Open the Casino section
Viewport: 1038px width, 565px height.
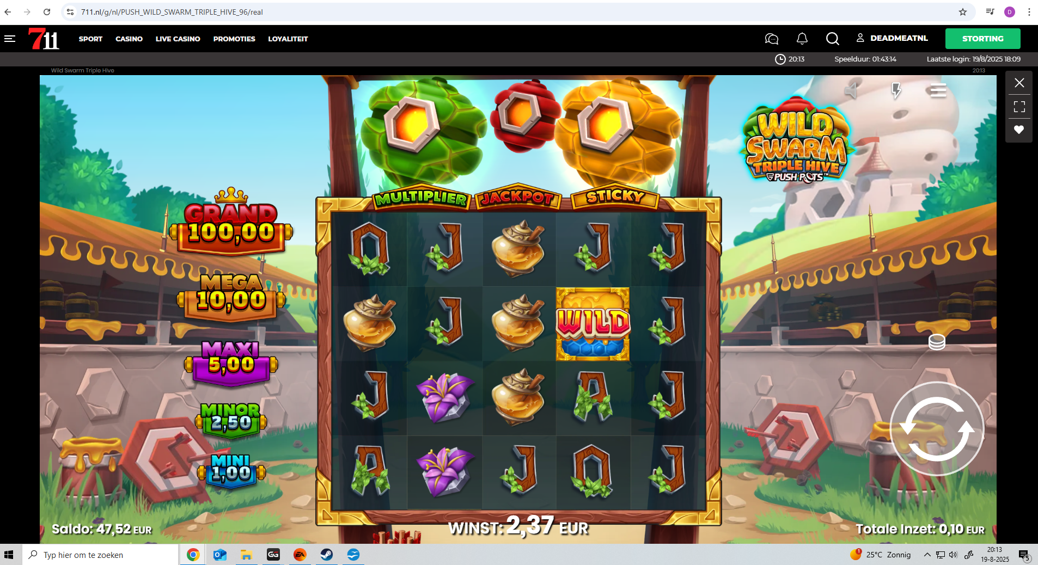pyautogui.click(x=129, y=39)
